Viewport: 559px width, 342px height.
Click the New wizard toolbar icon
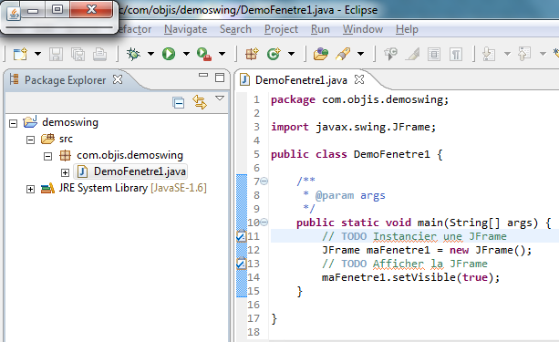[x=20, y=54]
